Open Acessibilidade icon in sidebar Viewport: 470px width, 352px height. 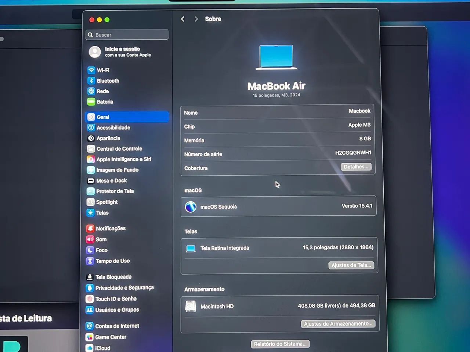pyautogui.click(x=91, y=128)
